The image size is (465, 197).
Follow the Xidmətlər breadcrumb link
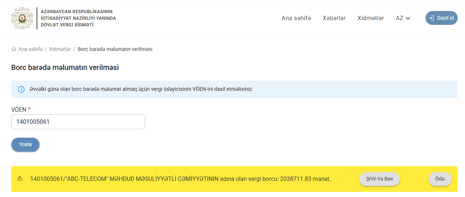[60, 49]
